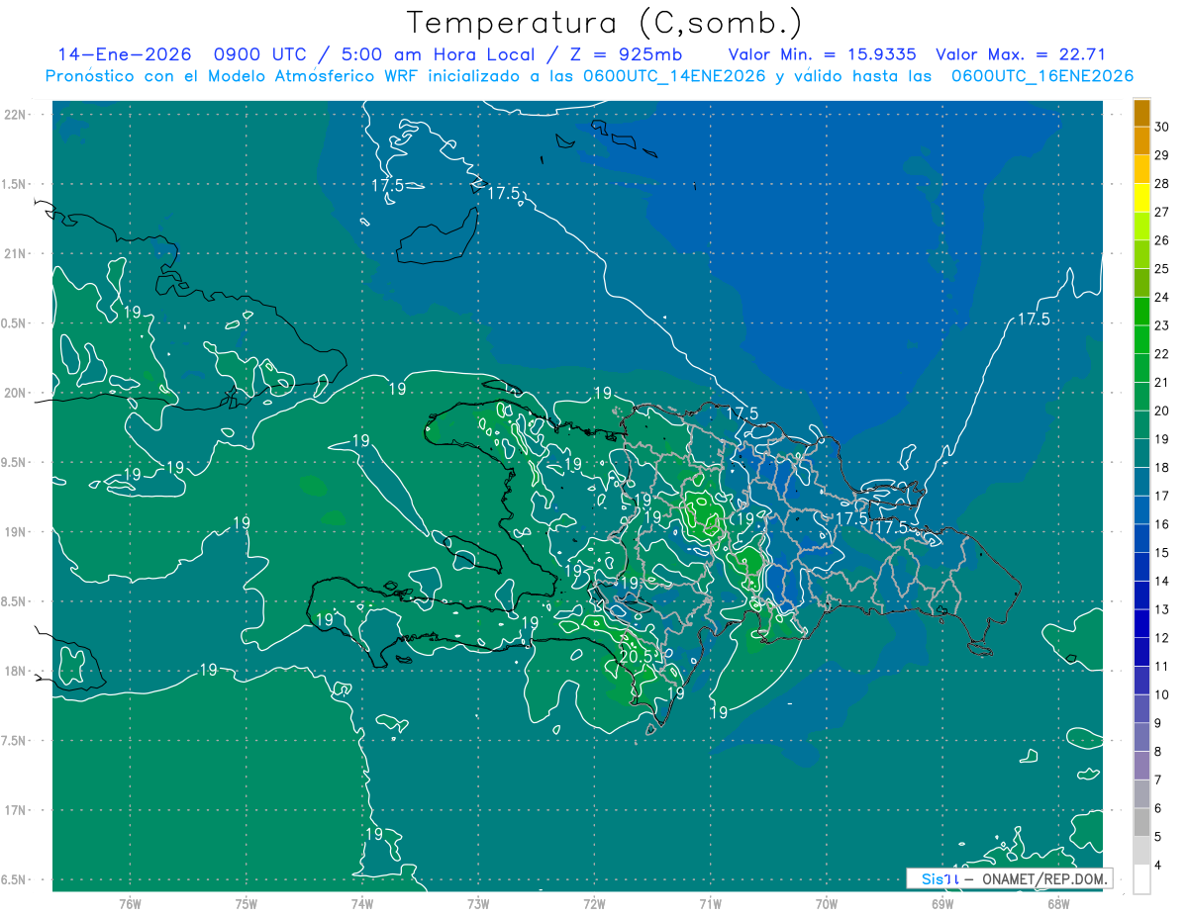Click the purple swatch between 7 and 8
Image resolution: width=1188 pixels, height=917 pixels.
(x=1141, y=766)
